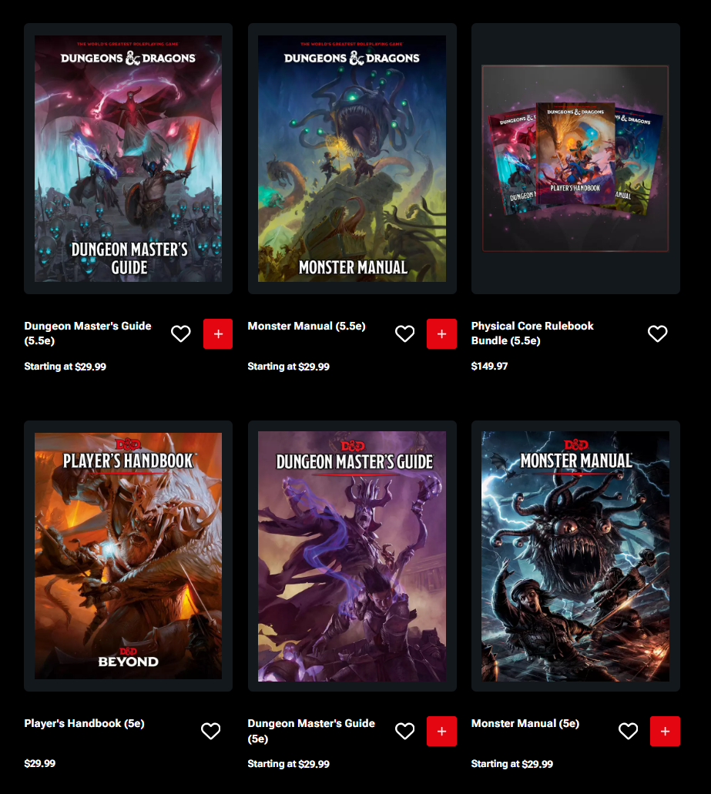711x794 pixels.
Task: Toggle heart on Dungeon Master's Guide (5e)
Action: click(404, 731)
